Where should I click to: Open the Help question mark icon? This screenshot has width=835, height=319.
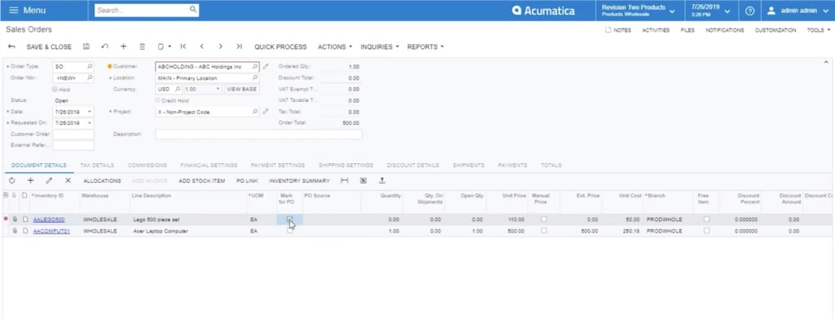pyautogui.click(x=749, y=11)
